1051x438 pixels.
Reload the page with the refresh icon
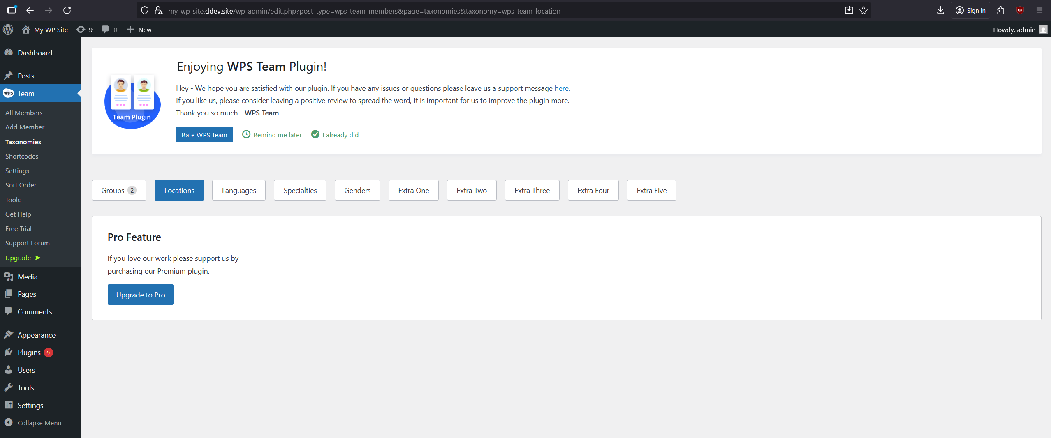click(x=67, y=10)
